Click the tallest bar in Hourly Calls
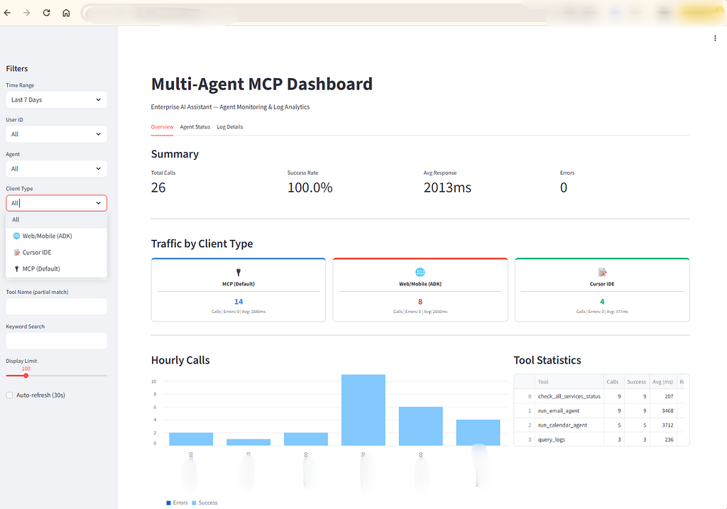727x509 pixels. coord(363,410)
